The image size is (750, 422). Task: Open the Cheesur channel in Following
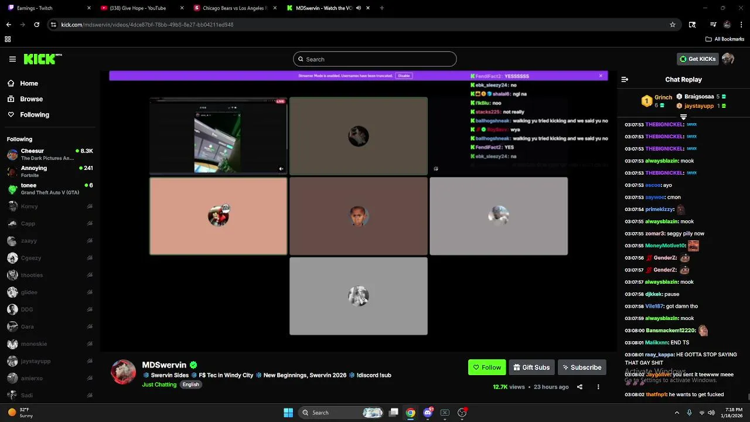(x=50, y=155)
